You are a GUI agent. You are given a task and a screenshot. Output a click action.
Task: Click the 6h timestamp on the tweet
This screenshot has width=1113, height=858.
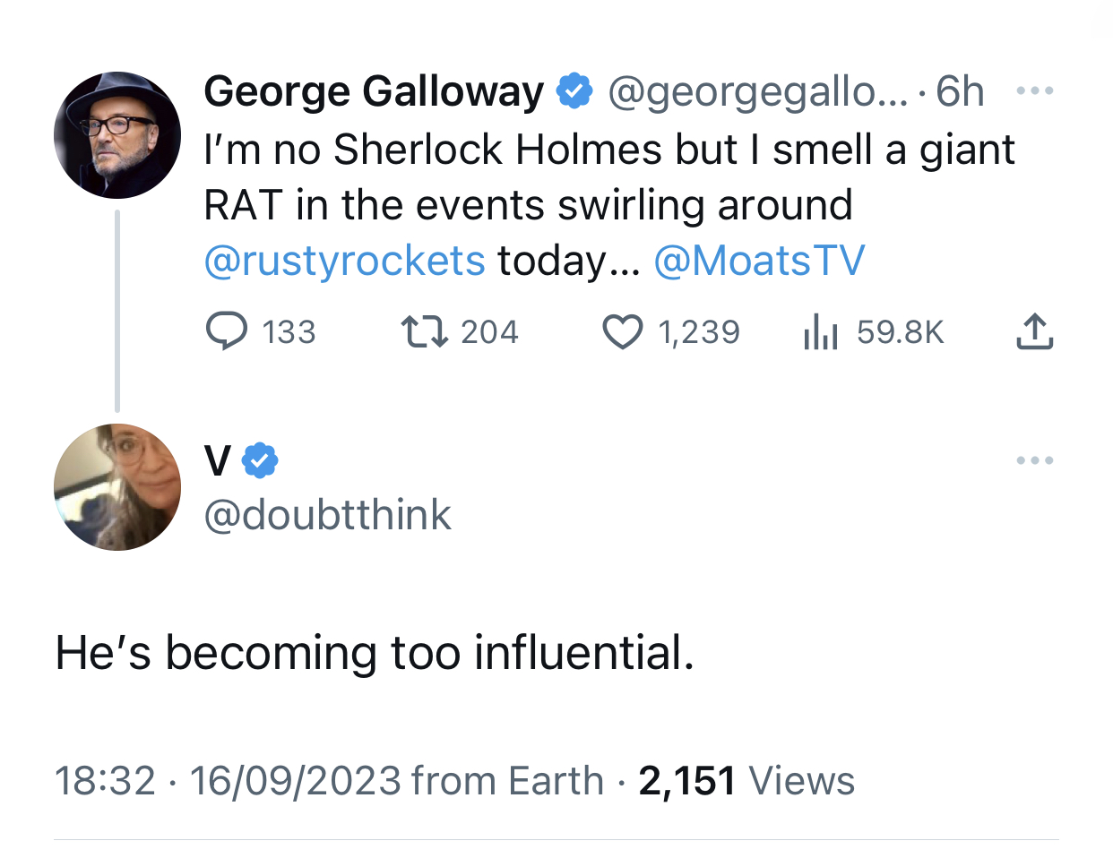point(960,91)
